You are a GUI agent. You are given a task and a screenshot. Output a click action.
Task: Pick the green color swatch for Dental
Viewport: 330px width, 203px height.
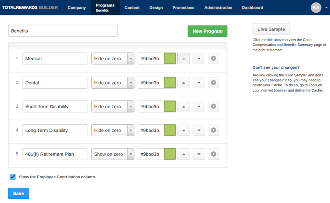click(x=170, y=82)
